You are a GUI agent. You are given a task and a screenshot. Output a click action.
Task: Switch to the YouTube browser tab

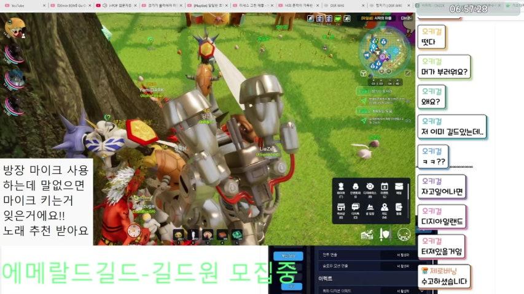(24, 6)
